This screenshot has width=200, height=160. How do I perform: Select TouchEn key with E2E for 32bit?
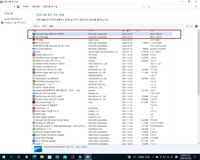click(x=102, y=70)
